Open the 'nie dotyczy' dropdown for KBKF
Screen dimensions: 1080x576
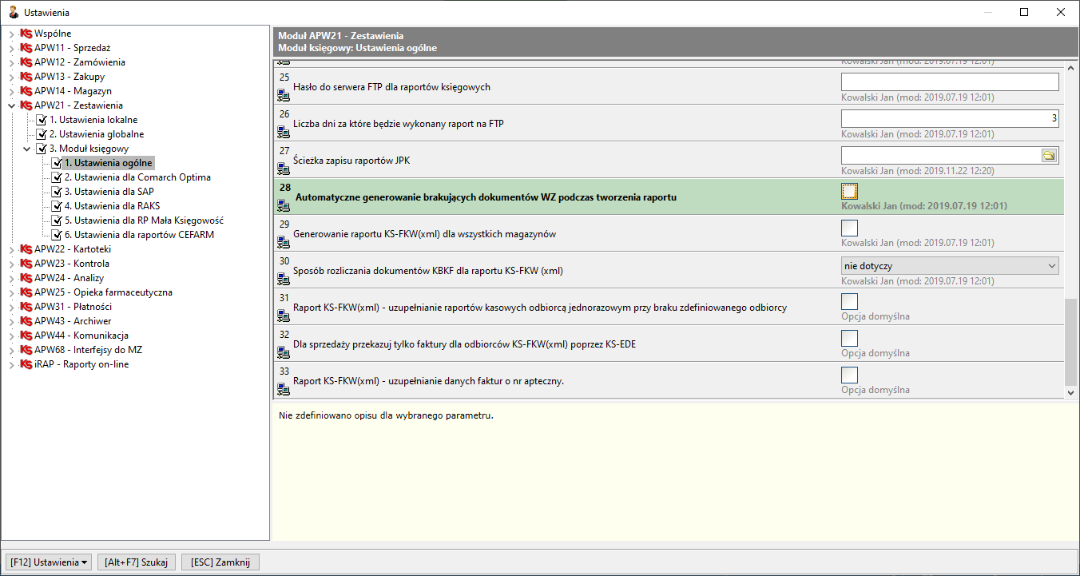950,265
